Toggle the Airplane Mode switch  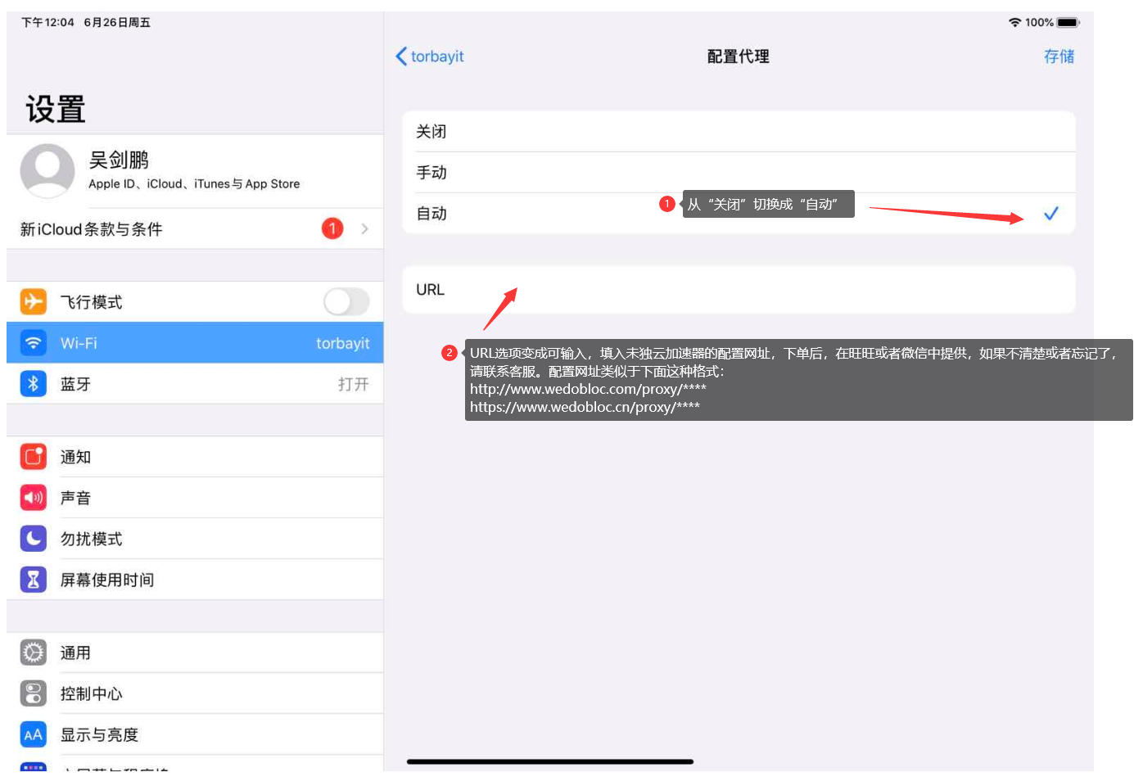(346, 302)
